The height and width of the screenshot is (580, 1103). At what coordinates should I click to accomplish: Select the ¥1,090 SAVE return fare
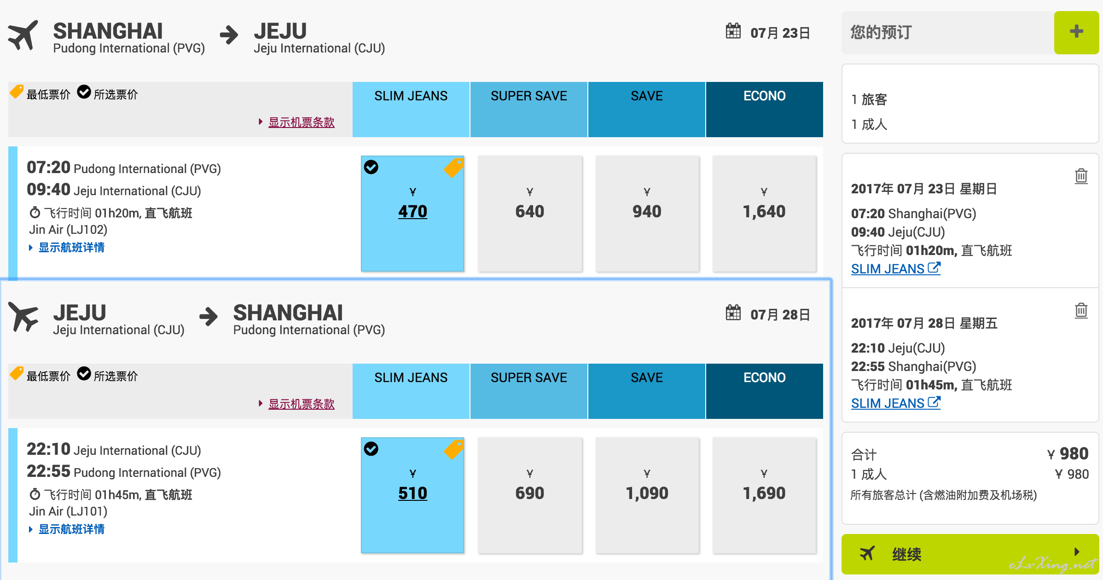(x=647, y=495)
